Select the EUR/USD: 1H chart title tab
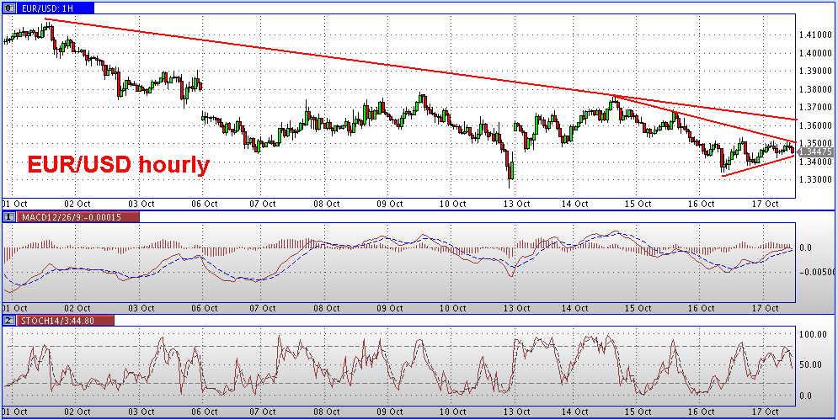Image resolution: width=838 pixels, height=420 pixels. point(55,8)
